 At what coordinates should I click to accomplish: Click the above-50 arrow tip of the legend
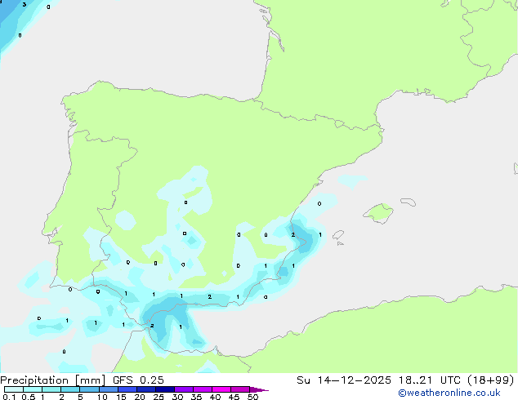[259, 389]
